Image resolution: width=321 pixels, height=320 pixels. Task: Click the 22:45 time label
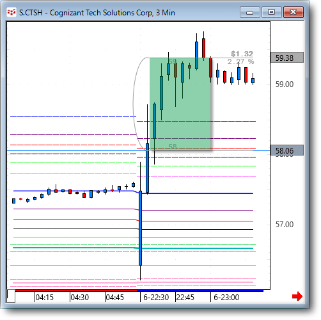tap(185, 298)
